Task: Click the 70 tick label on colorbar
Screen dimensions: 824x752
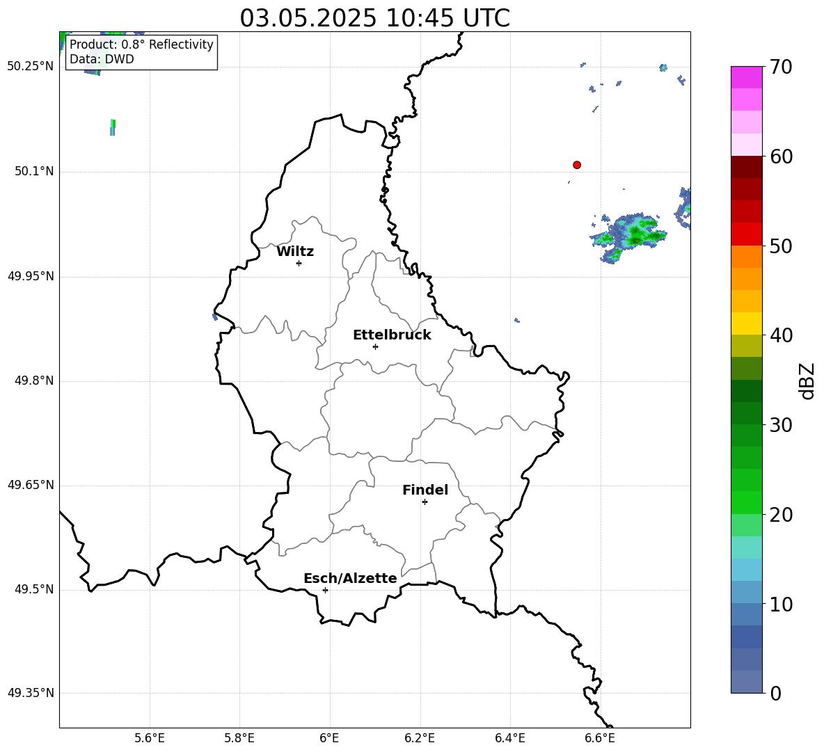Action: (x=781, y=67)
